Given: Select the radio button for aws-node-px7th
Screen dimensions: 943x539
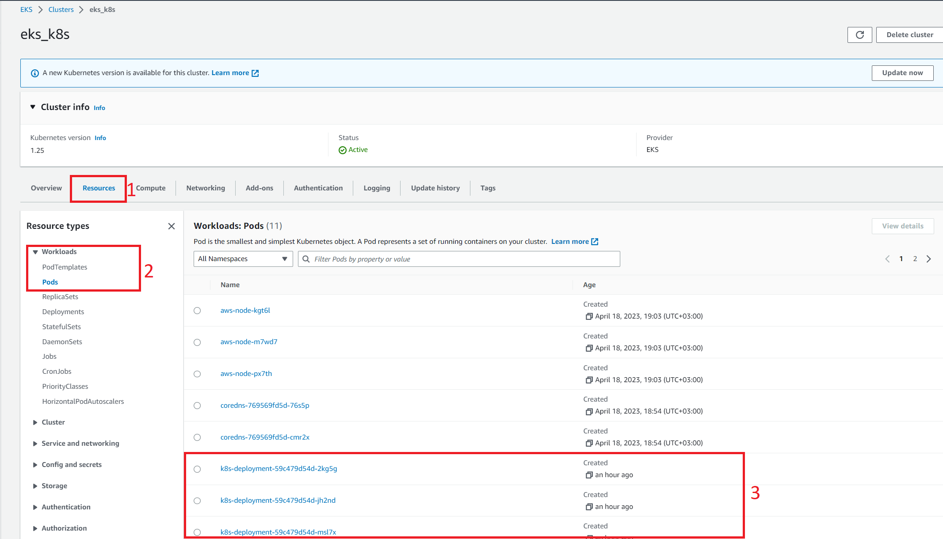Looking at the screenshot, I should pos(197,374).
